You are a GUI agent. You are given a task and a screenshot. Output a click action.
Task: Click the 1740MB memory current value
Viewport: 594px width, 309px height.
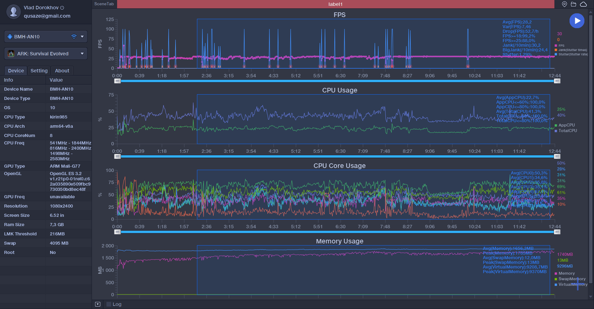(565, 254)
